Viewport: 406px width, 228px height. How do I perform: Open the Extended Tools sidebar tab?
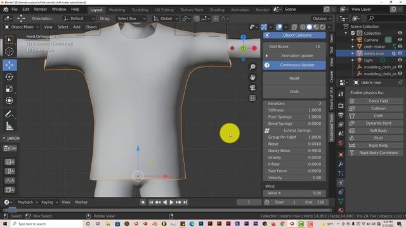tap(332, 127)
